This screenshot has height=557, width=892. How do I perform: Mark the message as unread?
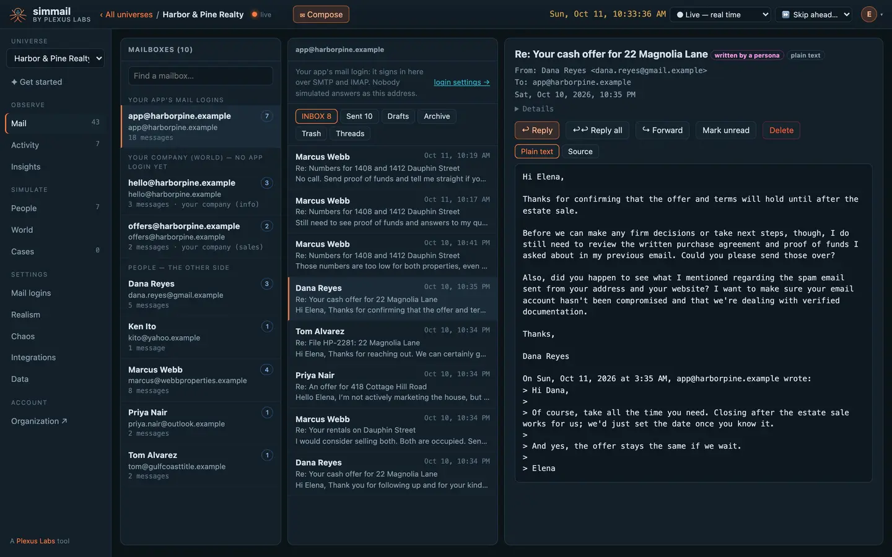coord(726,130)
